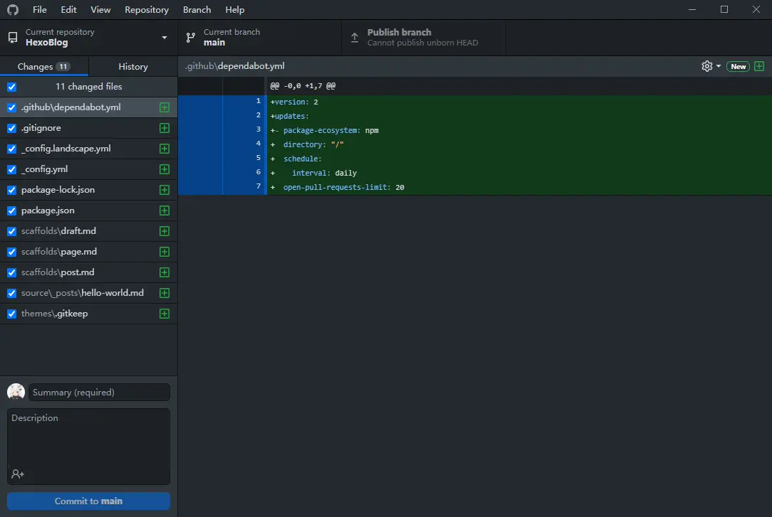Viewport: 772px width, 517px height.
Task: Click the Publish branch button
Action: (423, 38)
